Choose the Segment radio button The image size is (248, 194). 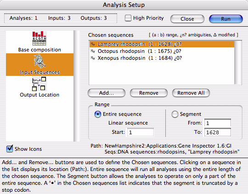point(175,114)
